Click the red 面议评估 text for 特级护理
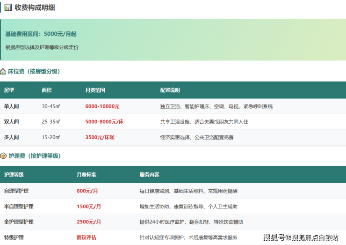 point(86,238)
